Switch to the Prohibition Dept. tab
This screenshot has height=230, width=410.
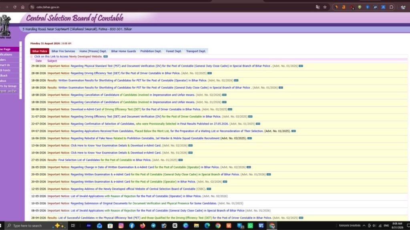pos(151,51)
